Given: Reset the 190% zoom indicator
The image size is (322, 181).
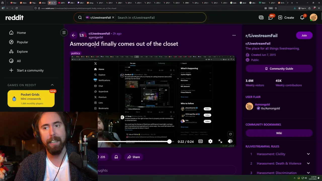Looking at the screenshot, I should [x=271, y=8].
